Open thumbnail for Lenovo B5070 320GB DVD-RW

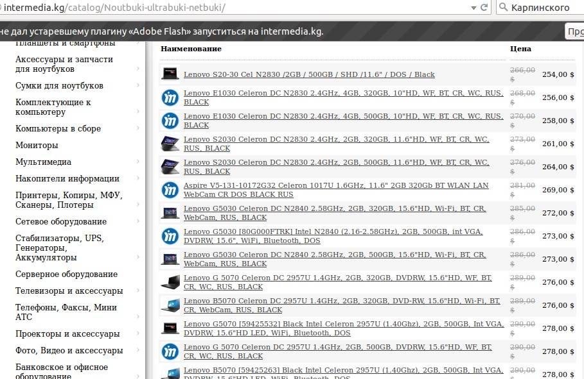[170, 305]
